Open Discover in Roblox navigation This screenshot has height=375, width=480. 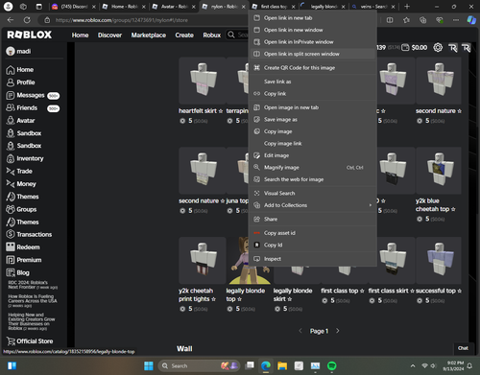point(109,35)
